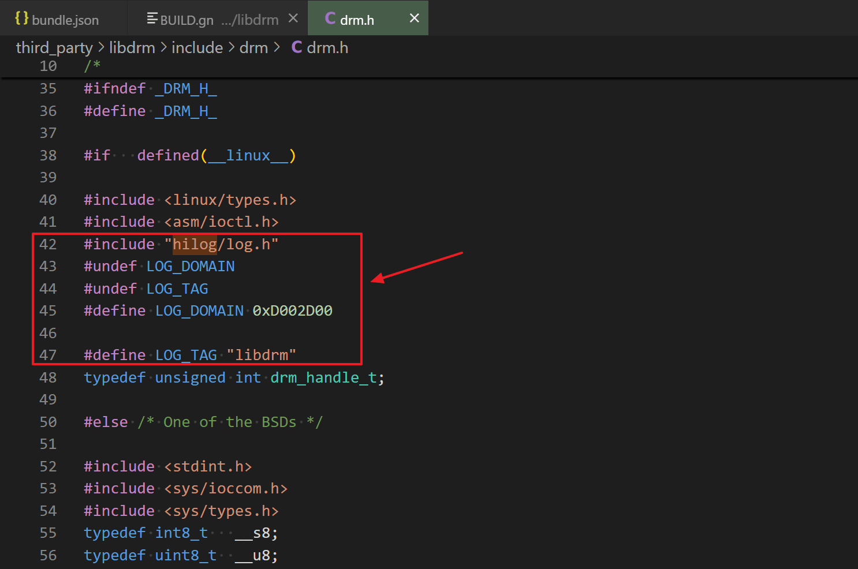The image size is (858, 569).
Task: Click LOG_DOMAIN on the #undef line
Action: (191, 267)
